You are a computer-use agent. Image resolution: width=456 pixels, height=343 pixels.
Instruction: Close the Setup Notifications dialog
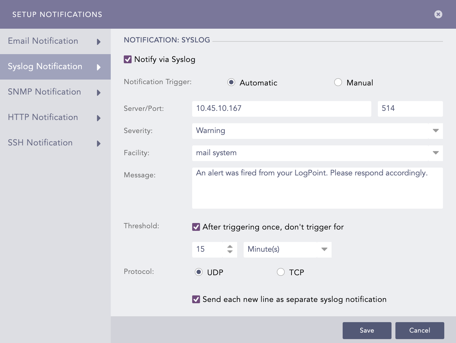(x=438, y=14)
